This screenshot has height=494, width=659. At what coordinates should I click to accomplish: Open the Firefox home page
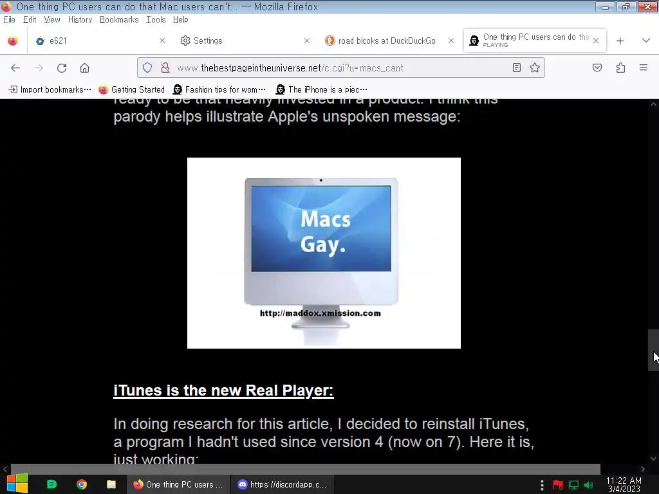[x=84, y=68]
